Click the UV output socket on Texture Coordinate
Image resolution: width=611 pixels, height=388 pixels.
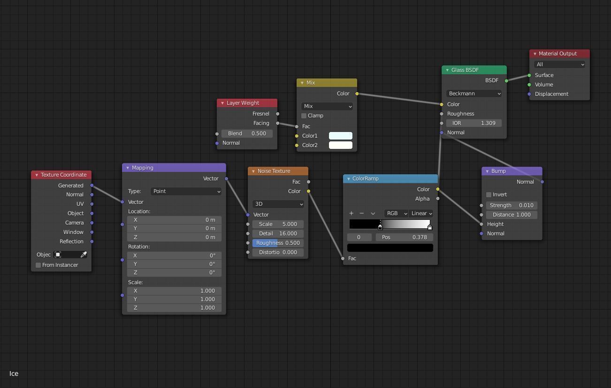click(92, 204)
